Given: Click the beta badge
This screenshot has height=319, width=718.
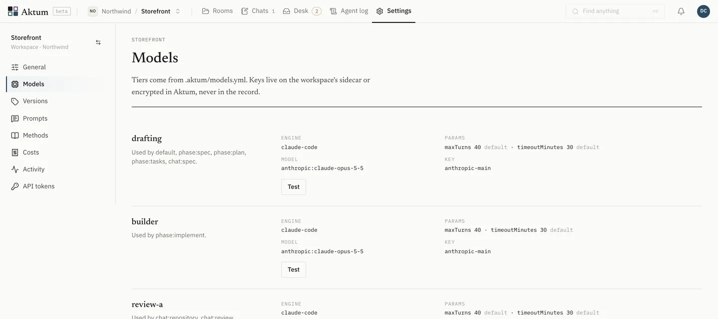Looking at the screenshot, I should coord(62,11).
